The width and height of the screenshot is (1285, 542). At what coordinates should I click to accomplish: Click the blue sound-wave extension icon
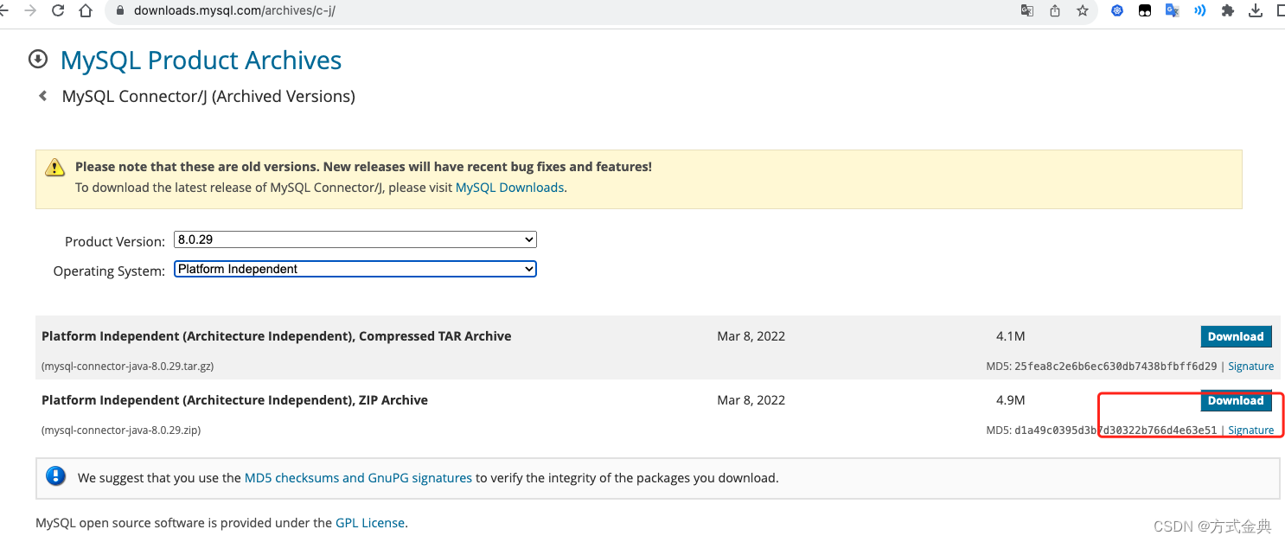(1200, 11)
